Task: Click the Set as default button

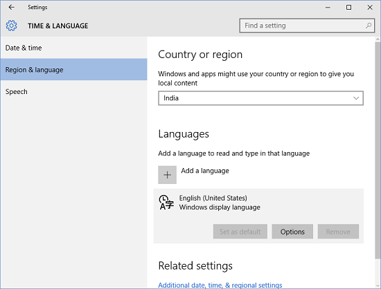Action: [x=240, y=232]
